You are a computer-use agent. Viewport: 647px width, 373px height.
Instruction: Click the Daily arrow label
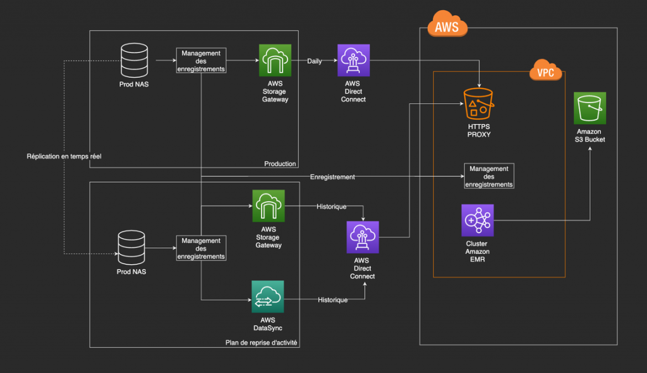[x=315, y=61]
